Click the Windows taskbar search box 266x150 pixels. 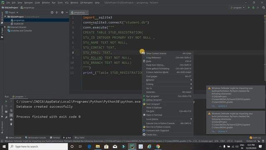click(x=38, y=147)
